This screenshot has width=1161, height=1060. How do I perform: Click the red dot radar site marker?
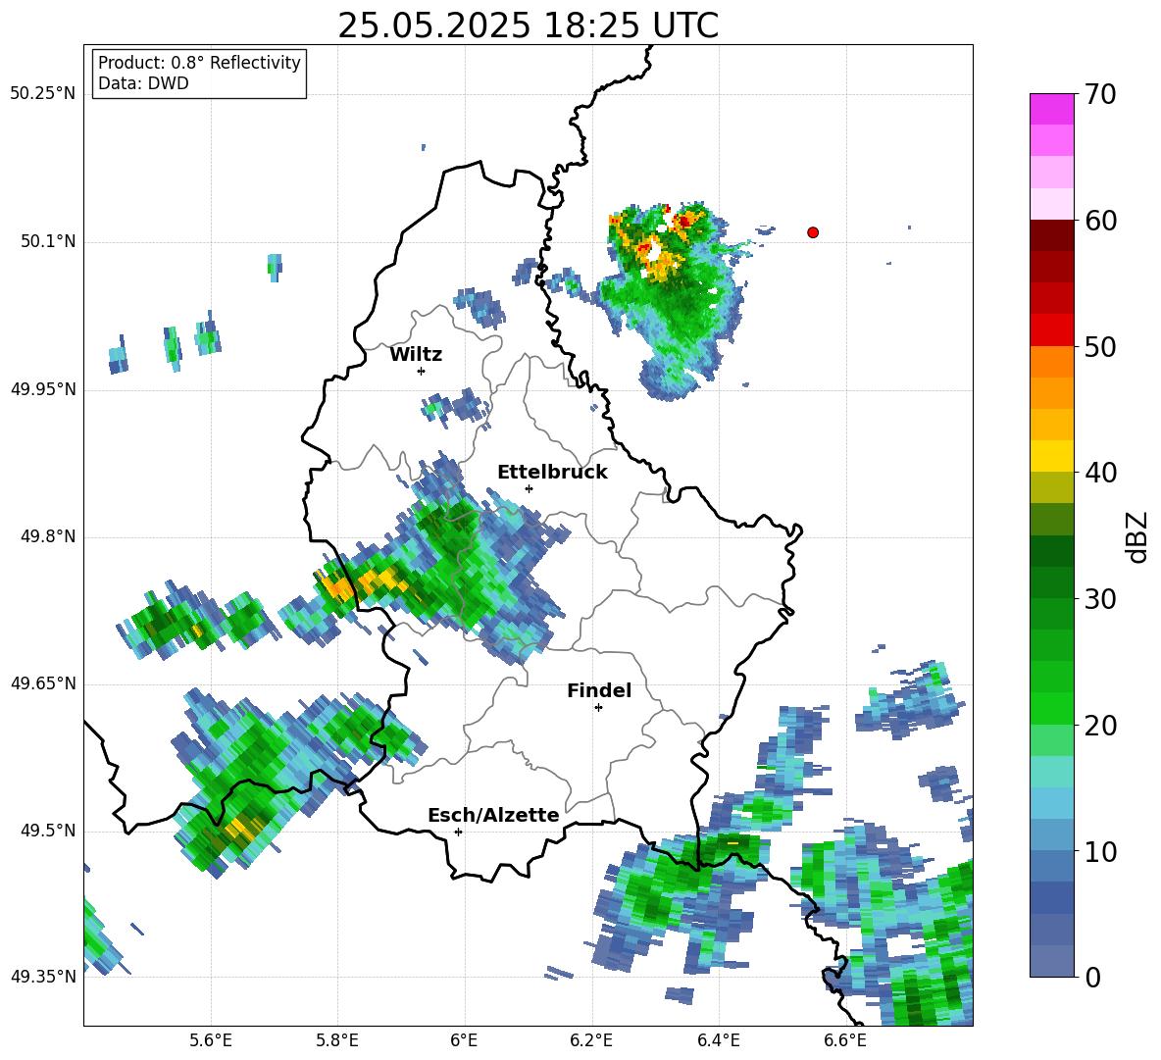point(813,232)
